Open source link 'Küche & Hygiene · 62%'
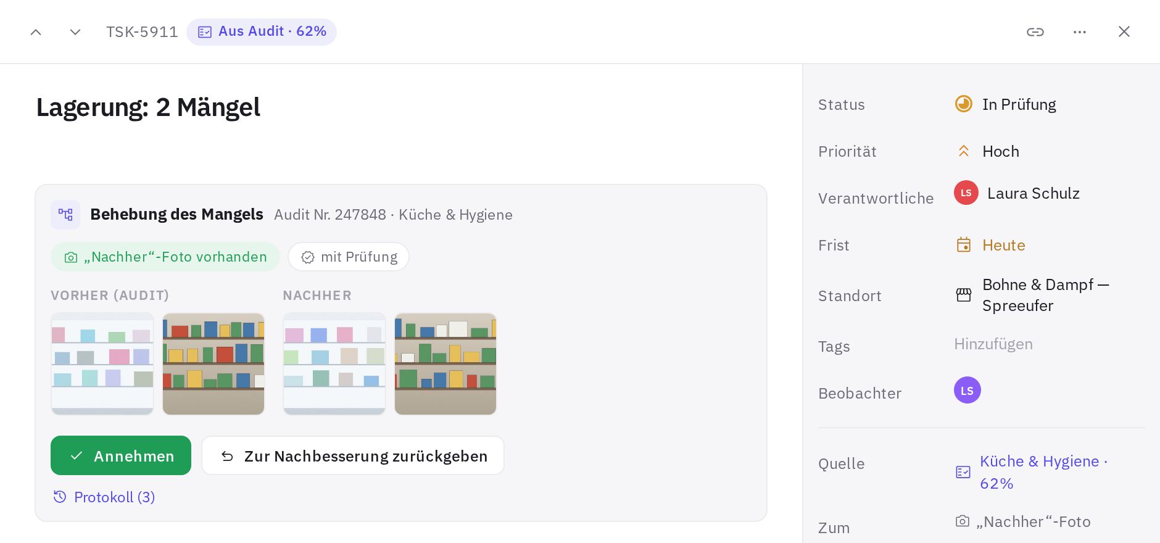Image resolution: width=1160 pixels, height=543 pixels. pos(1032,472)
